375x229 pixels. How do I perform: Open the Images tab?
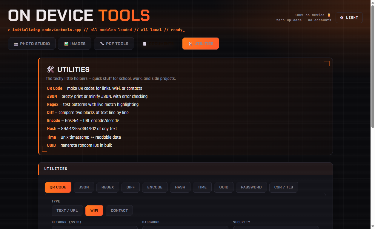pos(75,44)
